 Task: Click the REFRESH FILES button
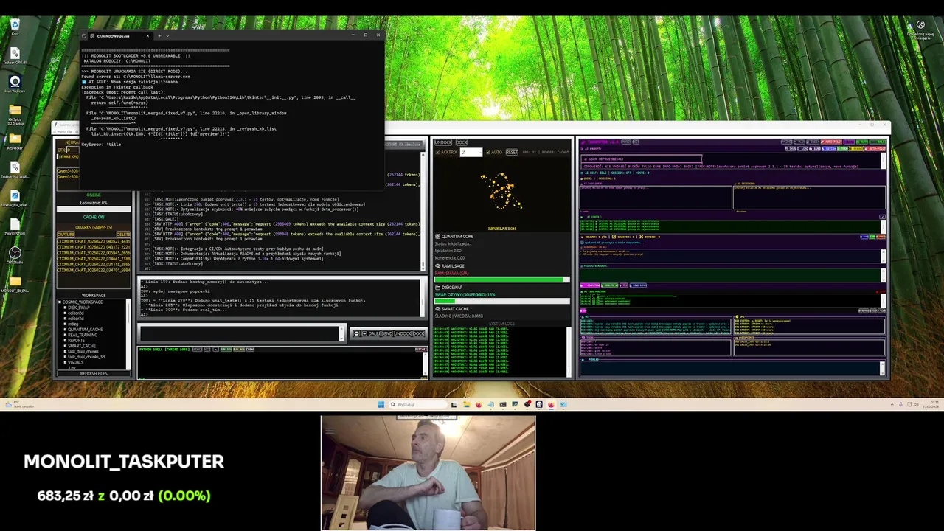click(x=94, y=373)
